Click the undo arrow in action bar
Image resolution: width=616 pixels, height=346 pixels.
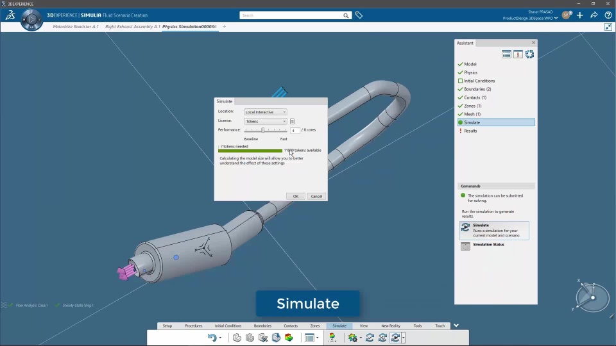(x=212, y=338)
